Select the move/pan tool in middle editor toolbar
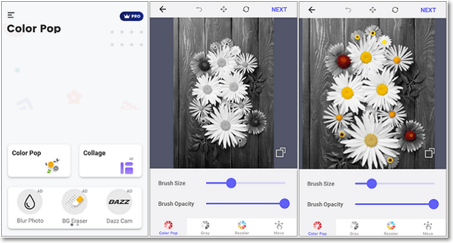Screen dimensions: 453x243 (223, 9)
